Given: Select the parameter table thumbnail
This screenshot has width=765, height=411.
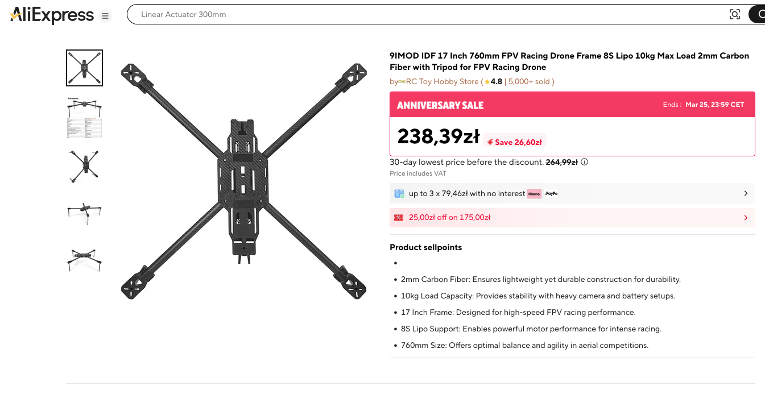Looking at the screenshot, I should tap(84, 118).
